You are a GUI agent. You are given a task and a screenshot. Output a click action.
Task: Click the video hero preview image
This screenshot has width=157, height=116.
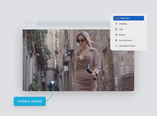click(78, 60)
